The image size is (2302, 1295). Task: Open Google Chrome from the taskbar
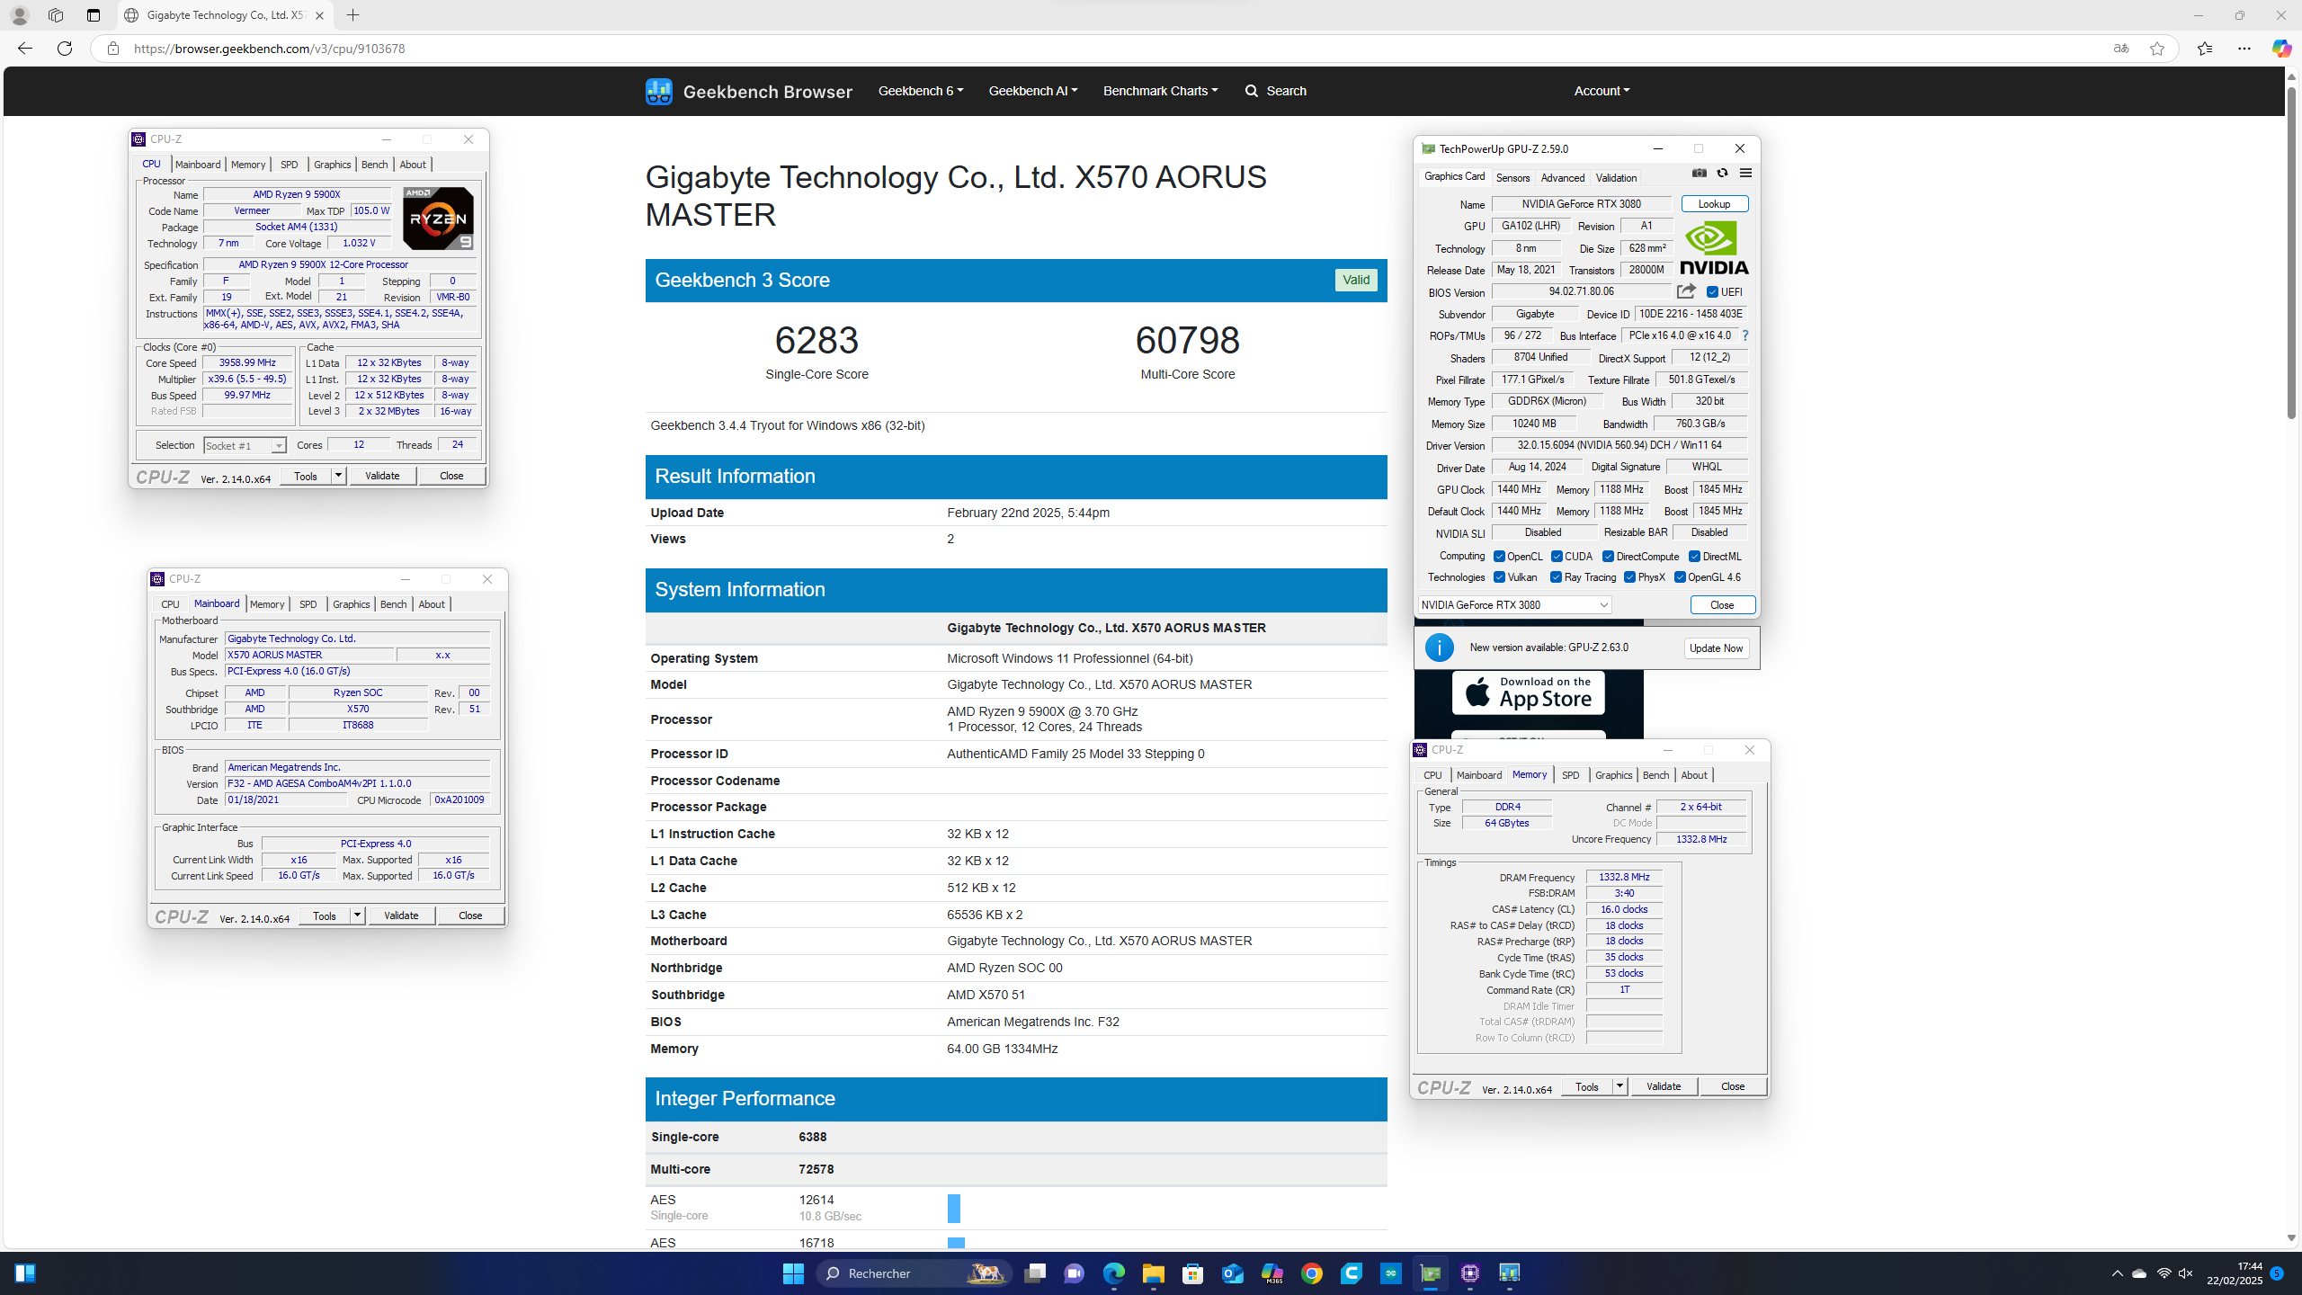point(1311,1273)
